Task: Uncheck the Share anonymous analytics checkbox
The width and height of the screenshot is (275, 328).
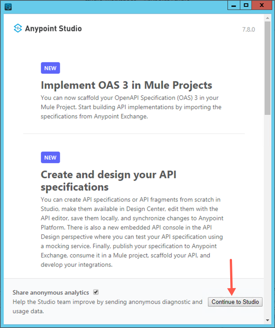Action: pos(96,293)
